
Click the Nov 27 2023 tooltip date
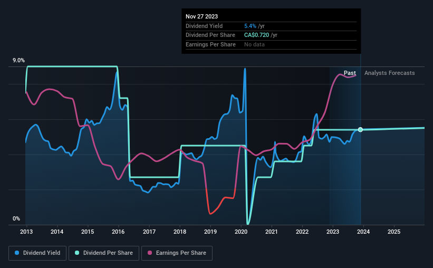201,16
